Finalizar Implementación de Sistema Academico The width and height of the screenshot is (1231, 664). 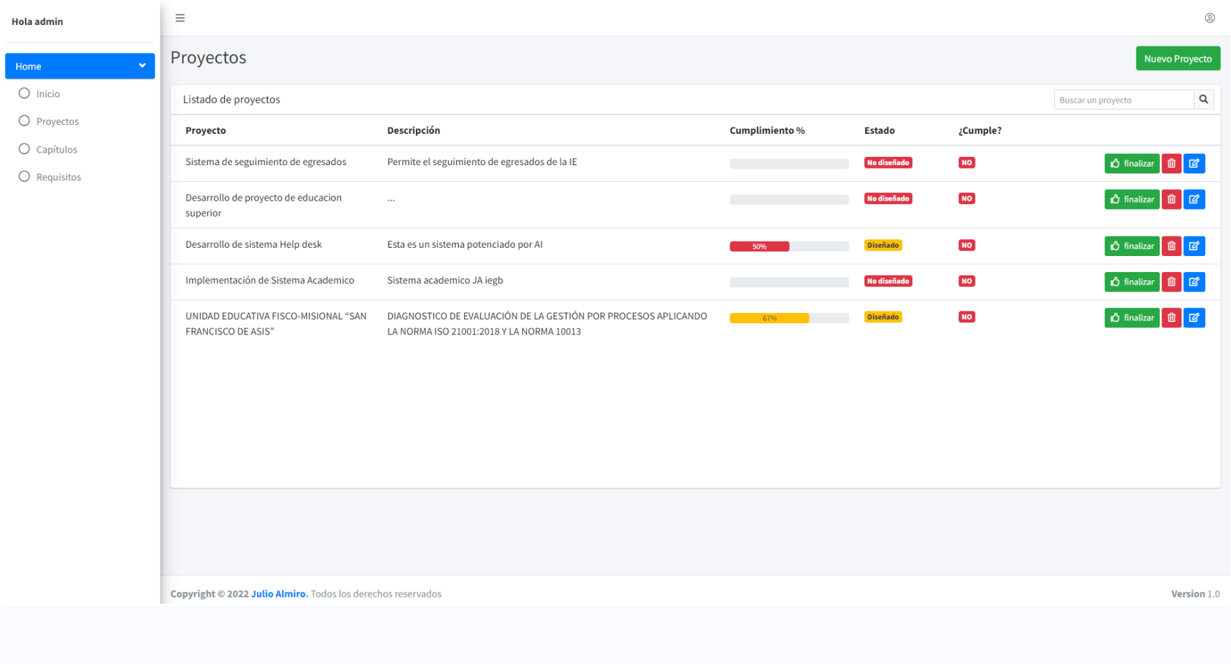coord(1132,282)
